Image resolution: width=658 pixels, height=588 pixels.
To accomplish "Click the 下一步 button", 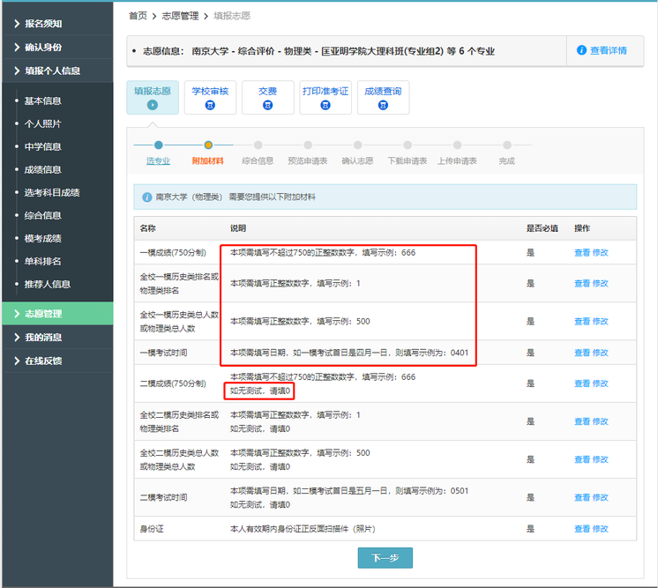I will (385, 558).
